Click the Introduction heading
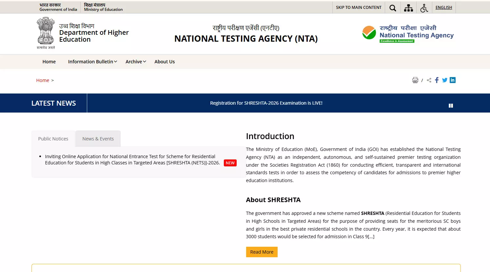This screenshot has height=272, width=490. pos(270,136)
